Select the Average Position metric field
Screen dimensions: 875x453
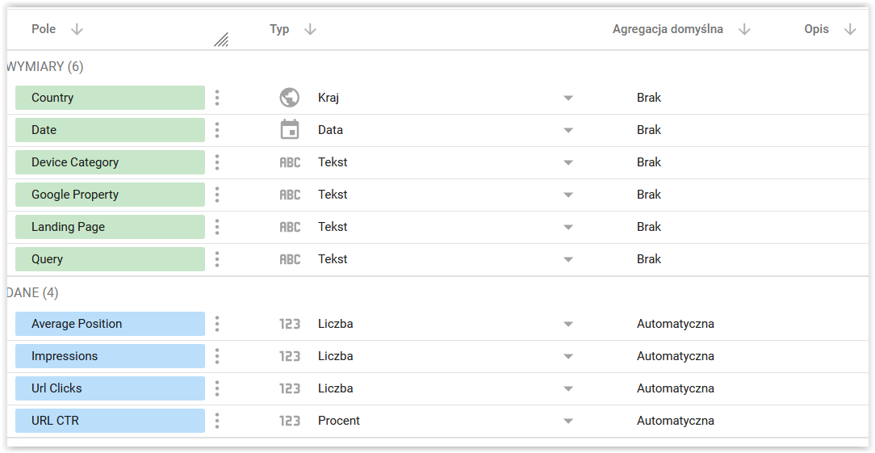click(x=110, y=324)
